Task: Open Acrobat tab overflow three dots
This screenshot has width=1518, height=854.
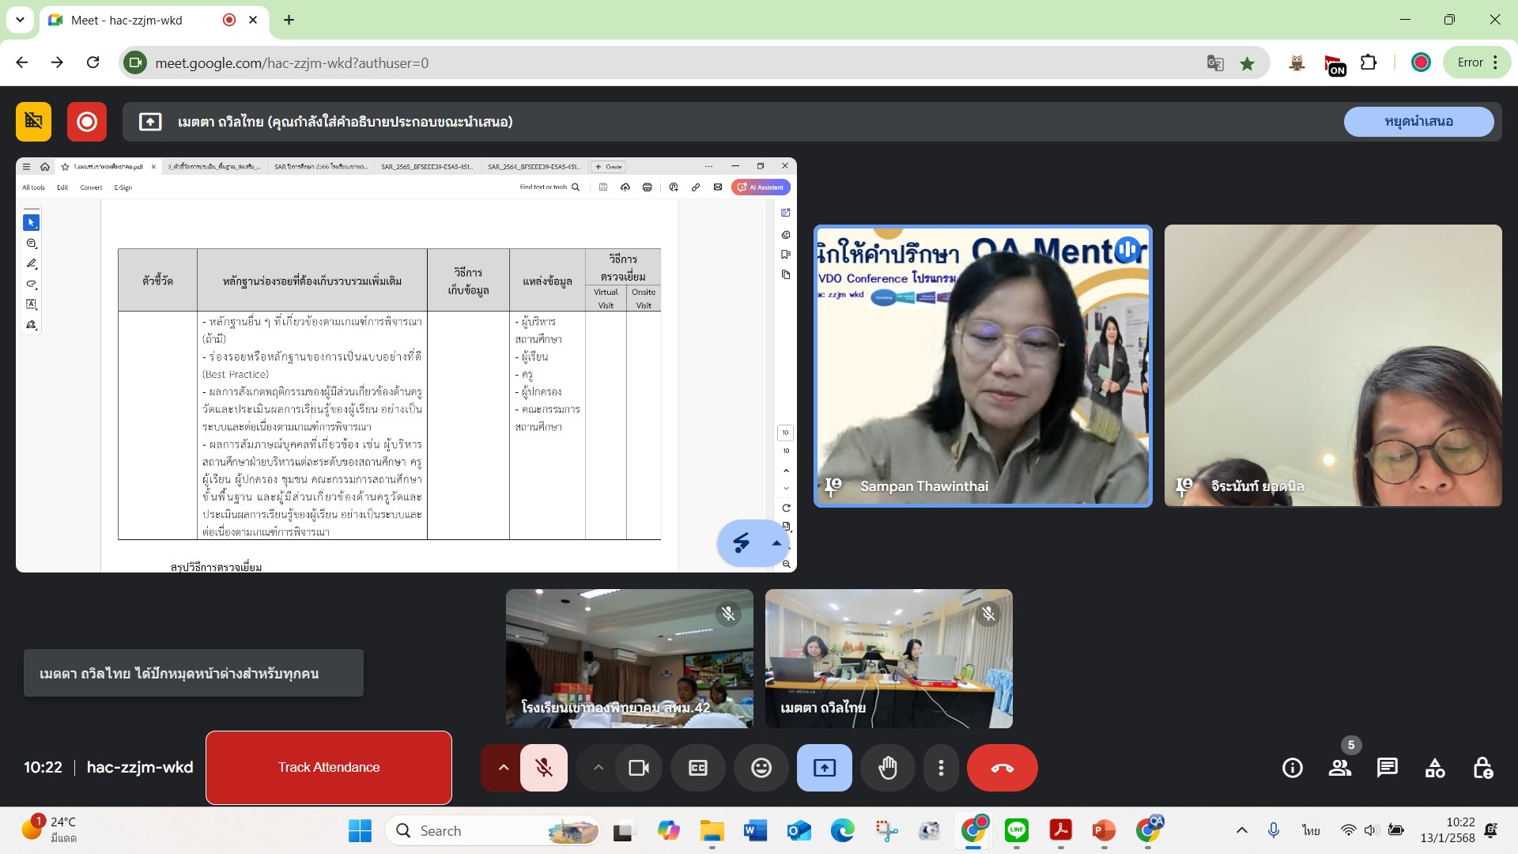Action: pyautogui.click(x=708, y=167)
